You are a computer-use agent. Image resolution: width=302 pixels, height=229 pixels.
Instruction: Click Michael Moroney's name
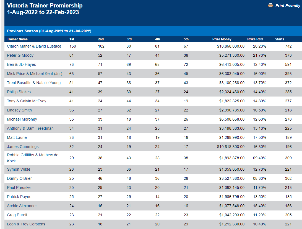22,119
